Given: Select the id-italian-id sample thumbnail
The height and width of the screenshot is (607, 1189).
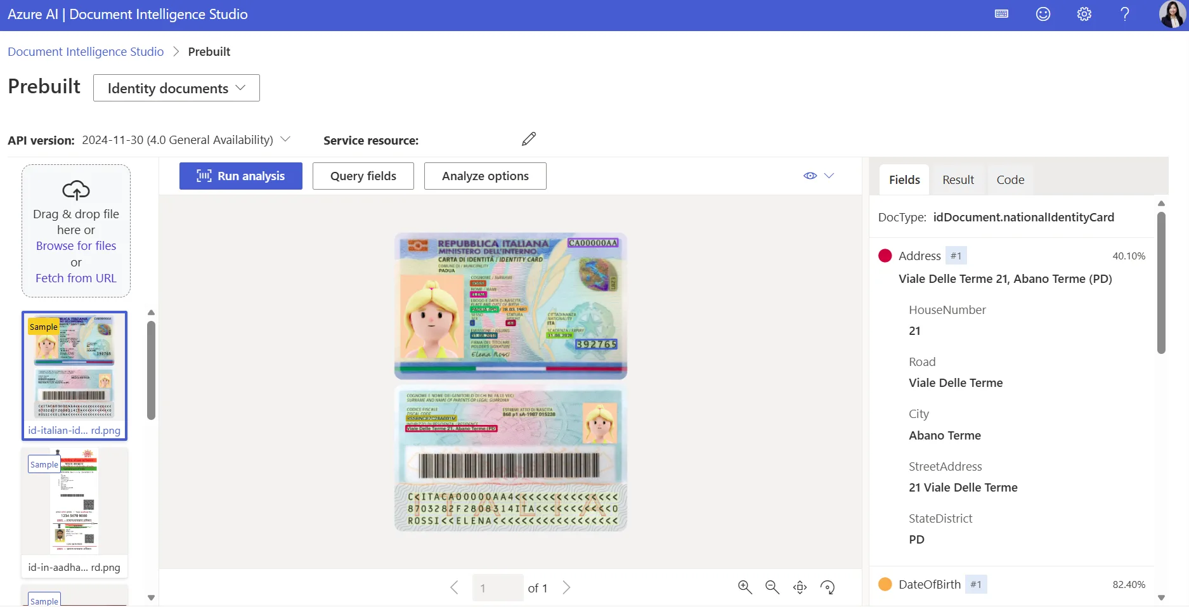Looking at the screenshot, I should click(x=74, y=375).
